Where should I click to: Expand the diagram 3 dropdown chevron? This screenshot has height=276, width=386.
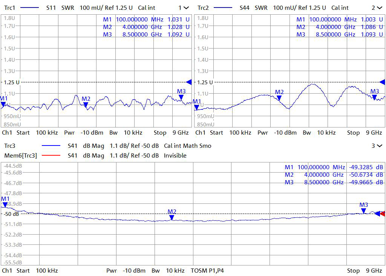(379, 146)
